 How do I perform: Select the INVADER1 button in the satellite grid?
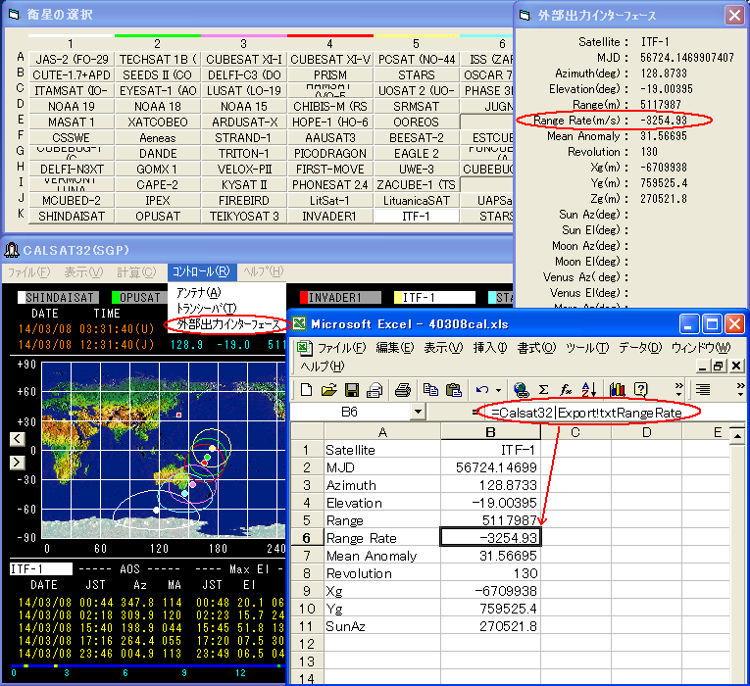click(x=329, y=216)
